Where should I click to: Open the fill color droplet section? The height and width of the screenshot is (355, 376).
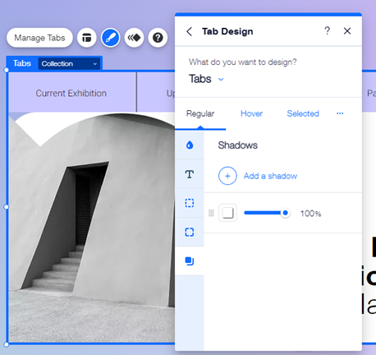(x=190, y=145)
